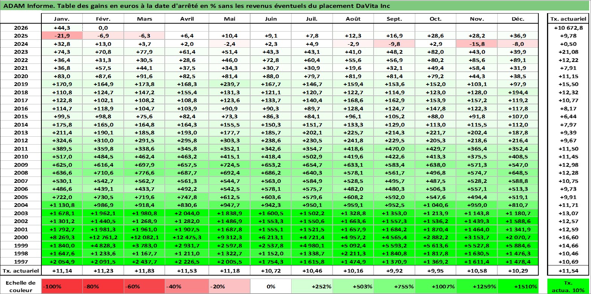Click the 'Mars' column header
This screenshot has height=294, width=591.
(144, 19)
